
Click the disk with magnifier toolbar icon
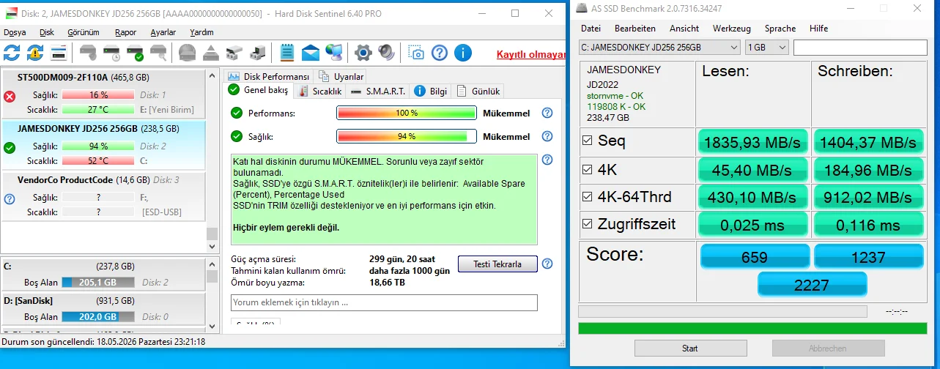pos(158,53)
